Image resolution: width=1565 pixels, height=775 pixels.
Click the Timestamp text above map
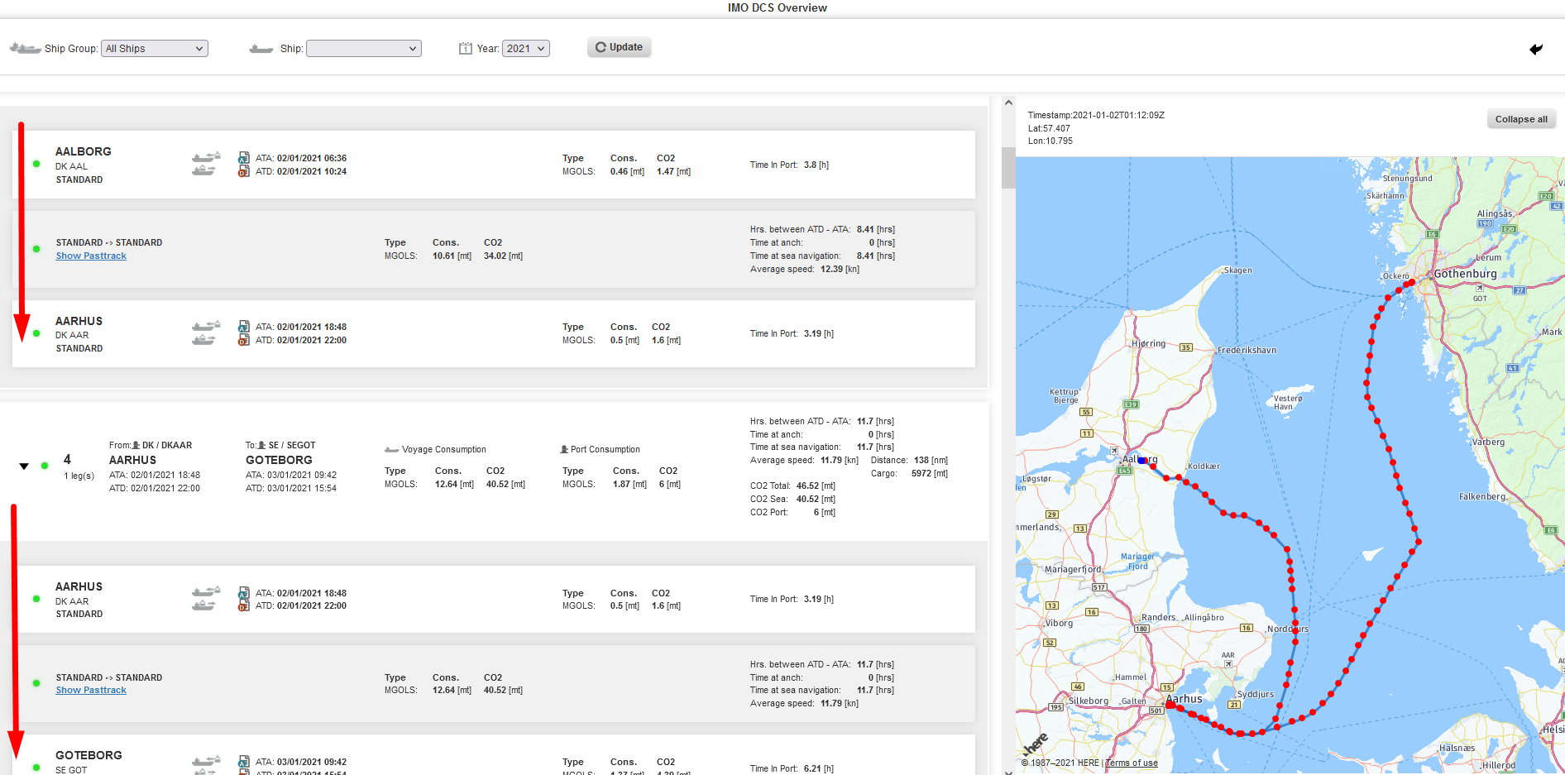coord(1096,115)
